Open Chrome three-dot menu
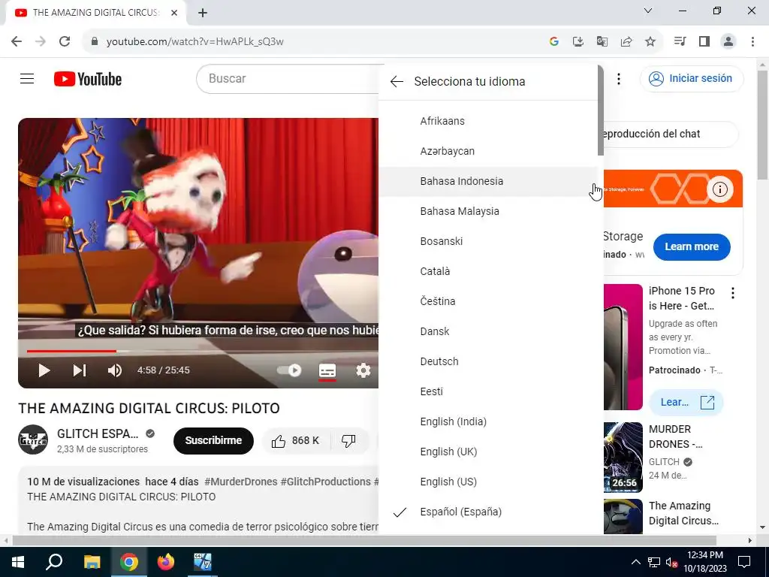Screen dimensions: 769x577 (752, 42)
